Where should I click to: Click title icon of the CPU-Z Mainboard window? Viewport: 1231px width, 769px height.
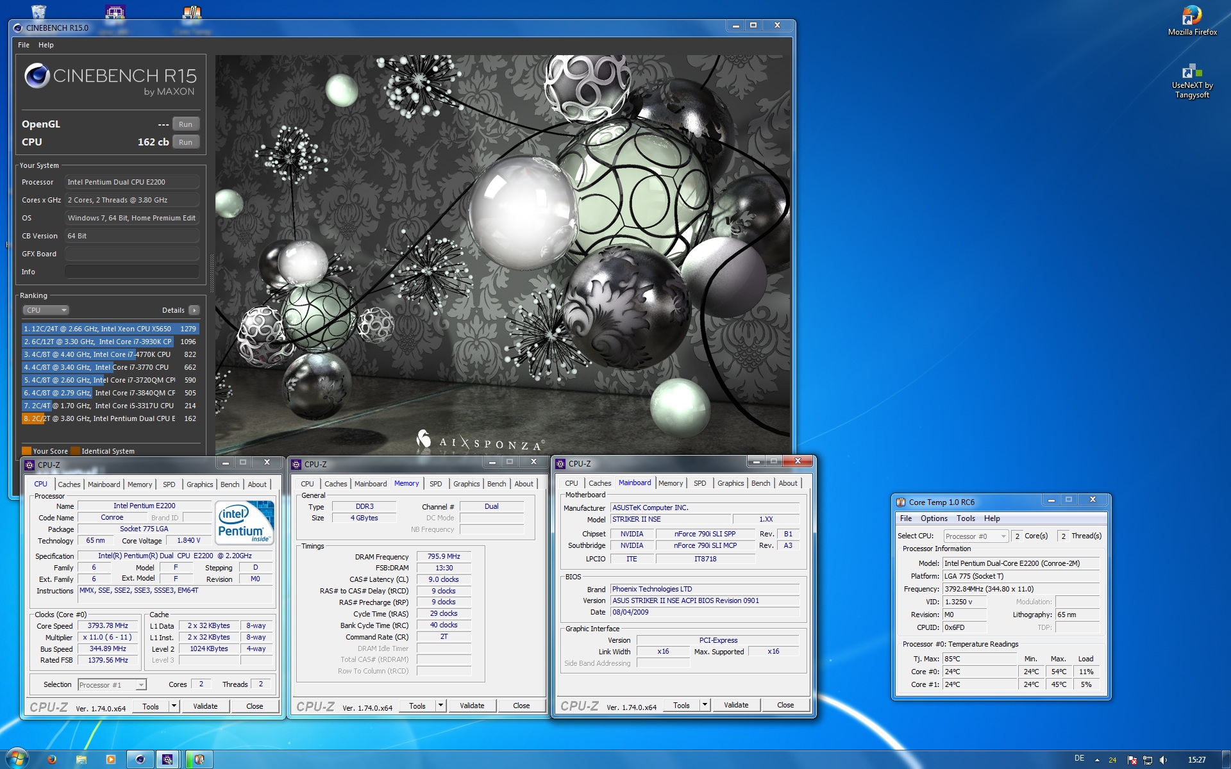(560, 463)
